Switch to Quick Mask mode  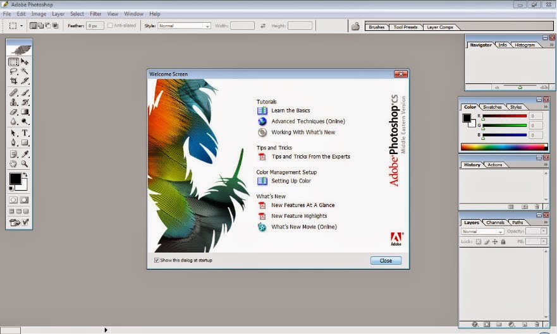click(x=24, y=200)
